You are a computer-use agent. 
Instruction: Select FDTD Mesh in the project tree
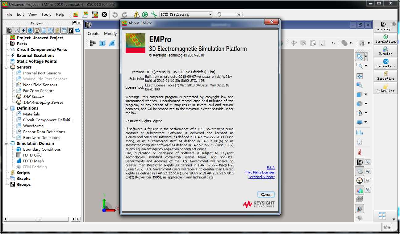(33, 161)
